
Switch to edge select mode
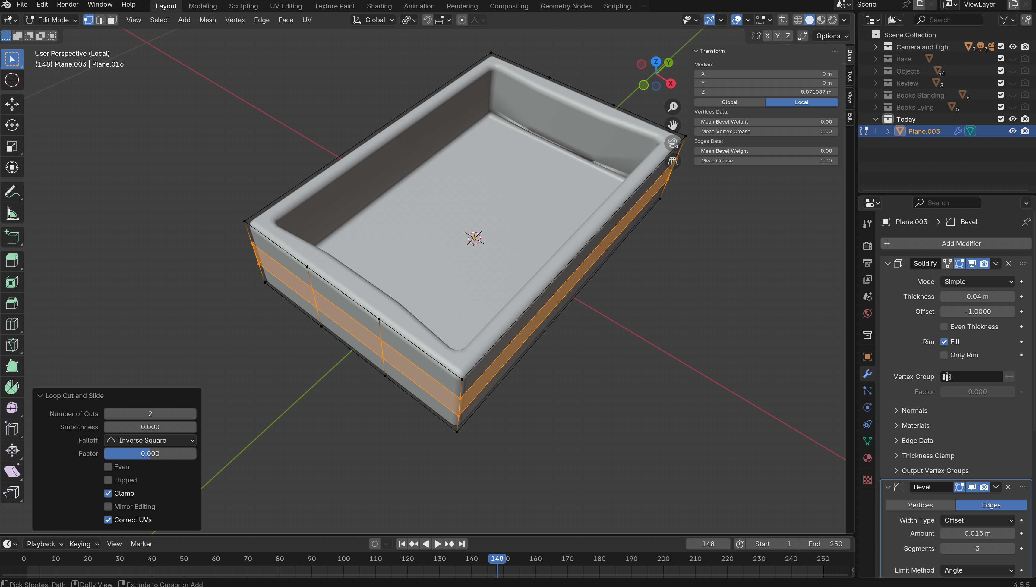tap(100, 20)
